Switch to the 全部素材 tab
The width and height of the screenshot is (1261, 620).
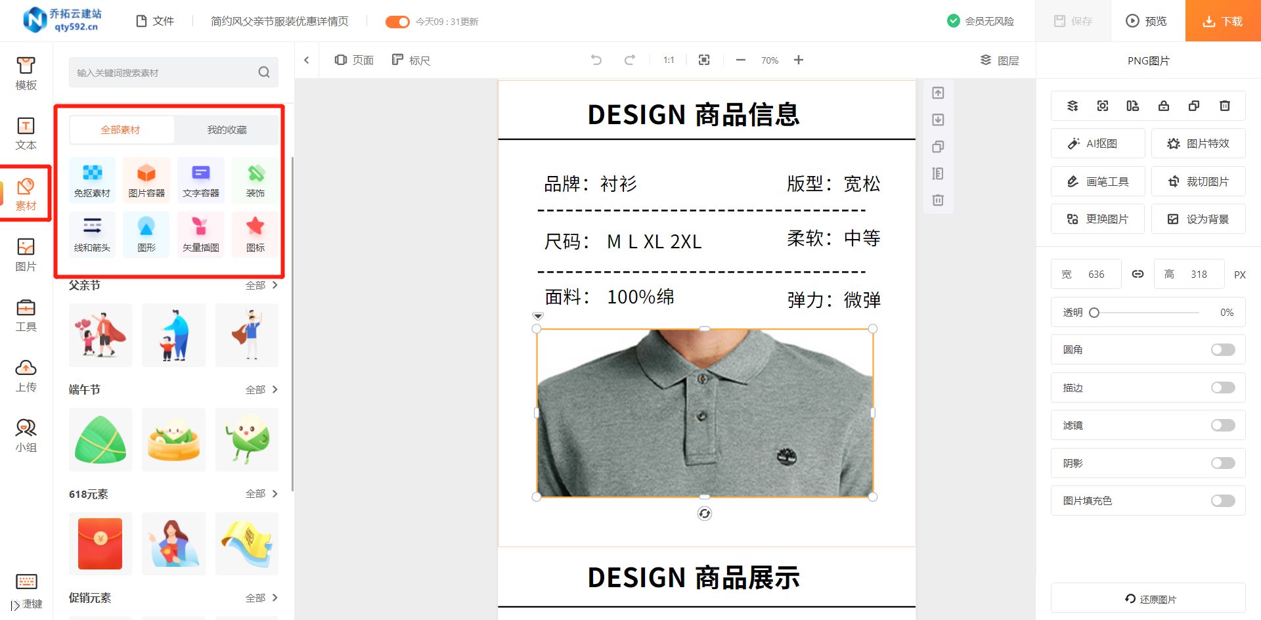point(121,129)
